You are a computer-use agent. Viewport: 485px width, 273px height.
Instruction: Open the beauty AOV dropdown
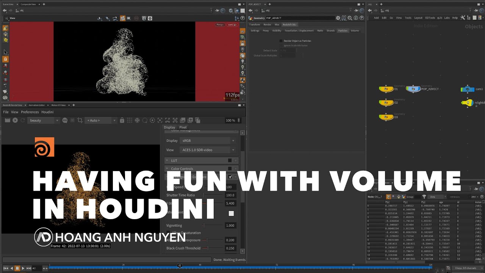pos(44,120)
